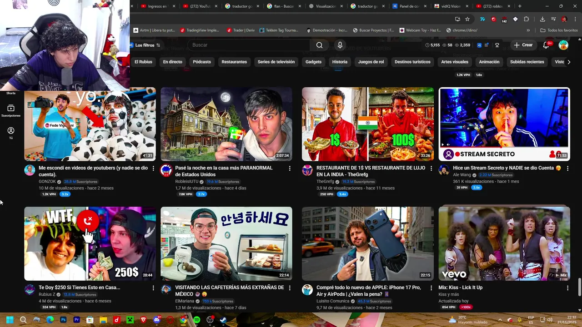582x327 pixels.
Task: Click the extension badge showing 142
Action: (x=504, y=20)
